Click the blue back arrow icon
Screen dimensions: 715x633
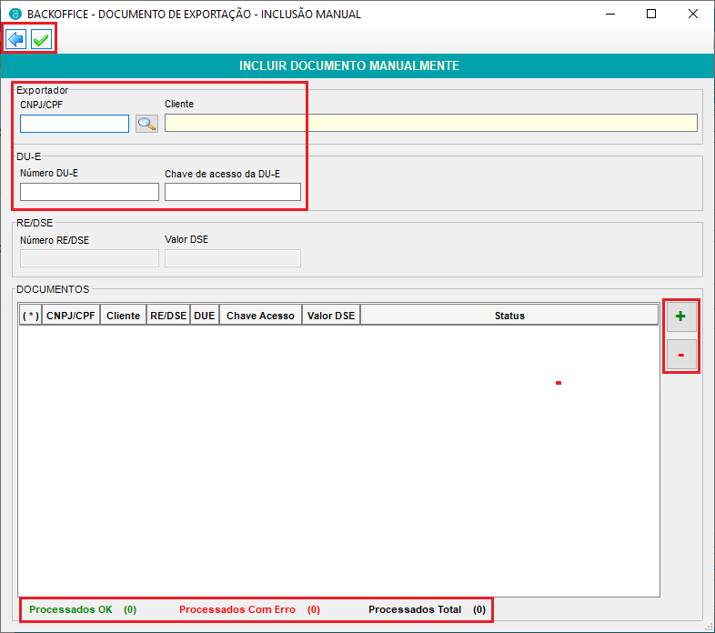pos(15,39)
